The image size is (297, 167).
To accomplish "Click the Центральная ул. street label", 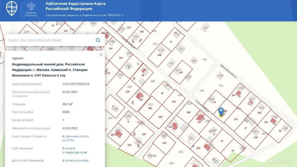I will [x=228, y=72].
